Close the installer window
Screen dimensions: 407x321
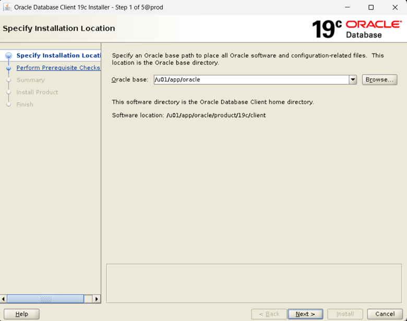395,7
